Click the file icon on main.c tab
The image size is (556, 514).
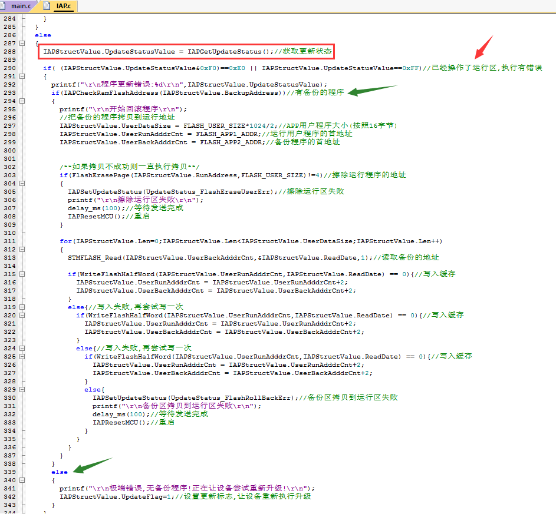(2, 6)
